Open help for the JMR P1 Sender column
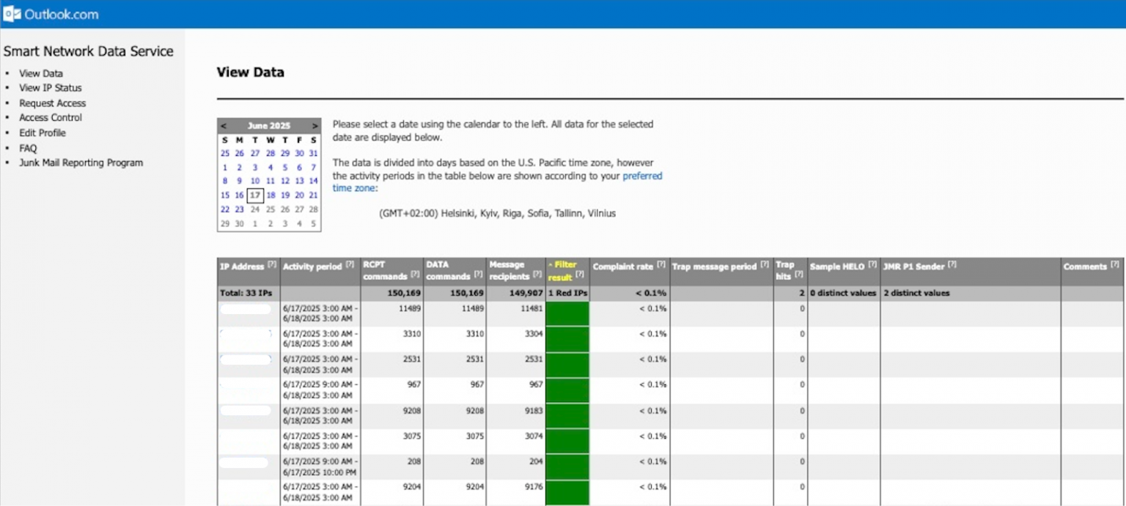This screenshot has width=1126, height=506. pos(951,265)
